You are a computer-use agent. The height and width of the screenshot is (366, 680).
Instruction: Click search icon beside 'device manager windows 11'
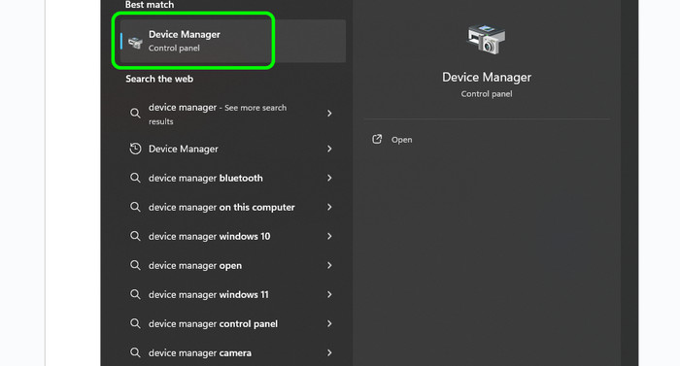click(x=135, y=294)
